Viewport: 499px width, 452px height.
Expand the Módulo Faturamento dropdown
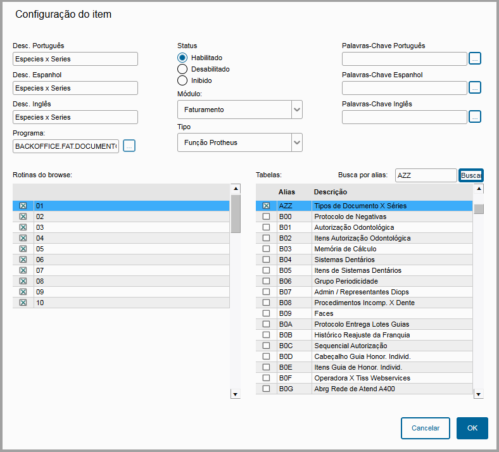point(296,110)
